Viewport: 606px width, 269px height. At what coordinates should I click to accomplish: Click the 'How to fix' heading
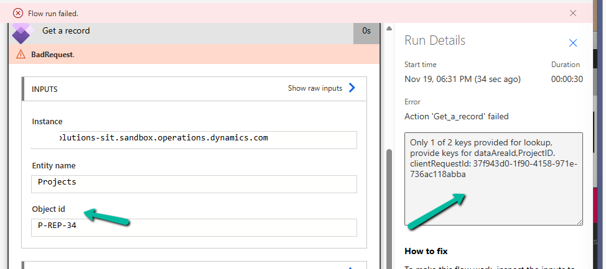[x=426, y=251]
